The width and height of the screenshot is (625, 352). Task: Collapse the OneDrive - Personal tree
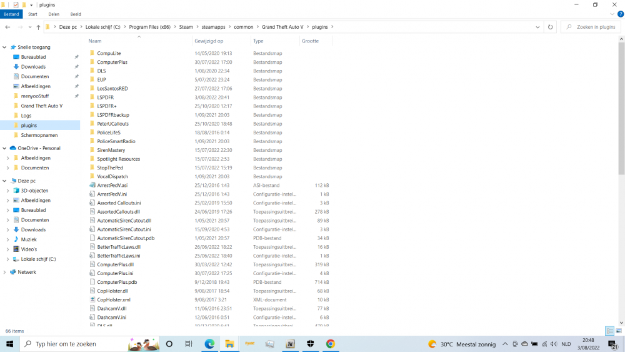pos(4,148)
